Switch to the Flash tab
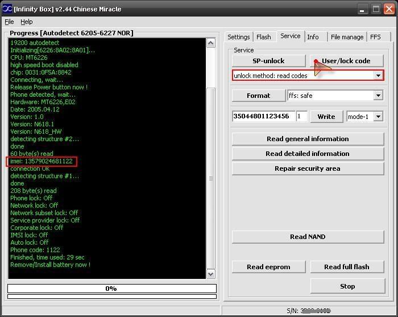 coord(263,37)
